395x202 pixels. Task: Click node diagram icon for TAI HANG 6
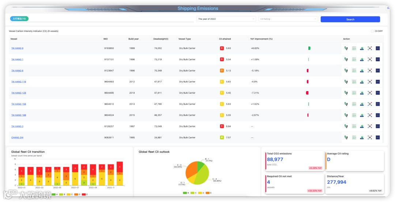click(x=369, y=71)
